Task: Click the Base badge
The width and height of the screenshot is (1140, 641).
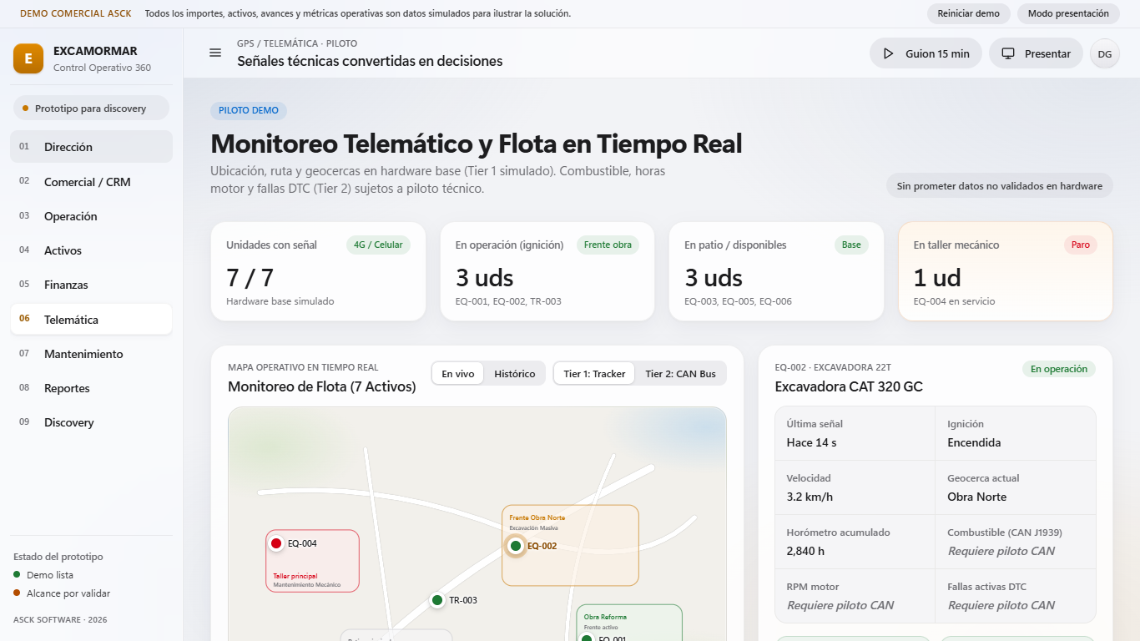Action: (851, 245)
